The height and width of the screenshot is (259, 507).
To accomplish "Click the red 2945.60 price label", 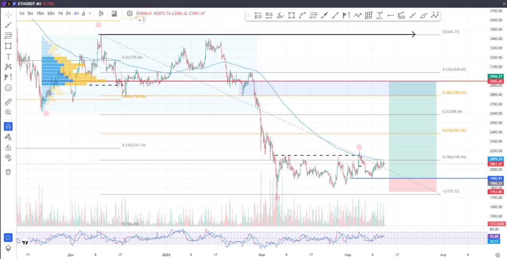I will 496,81.
